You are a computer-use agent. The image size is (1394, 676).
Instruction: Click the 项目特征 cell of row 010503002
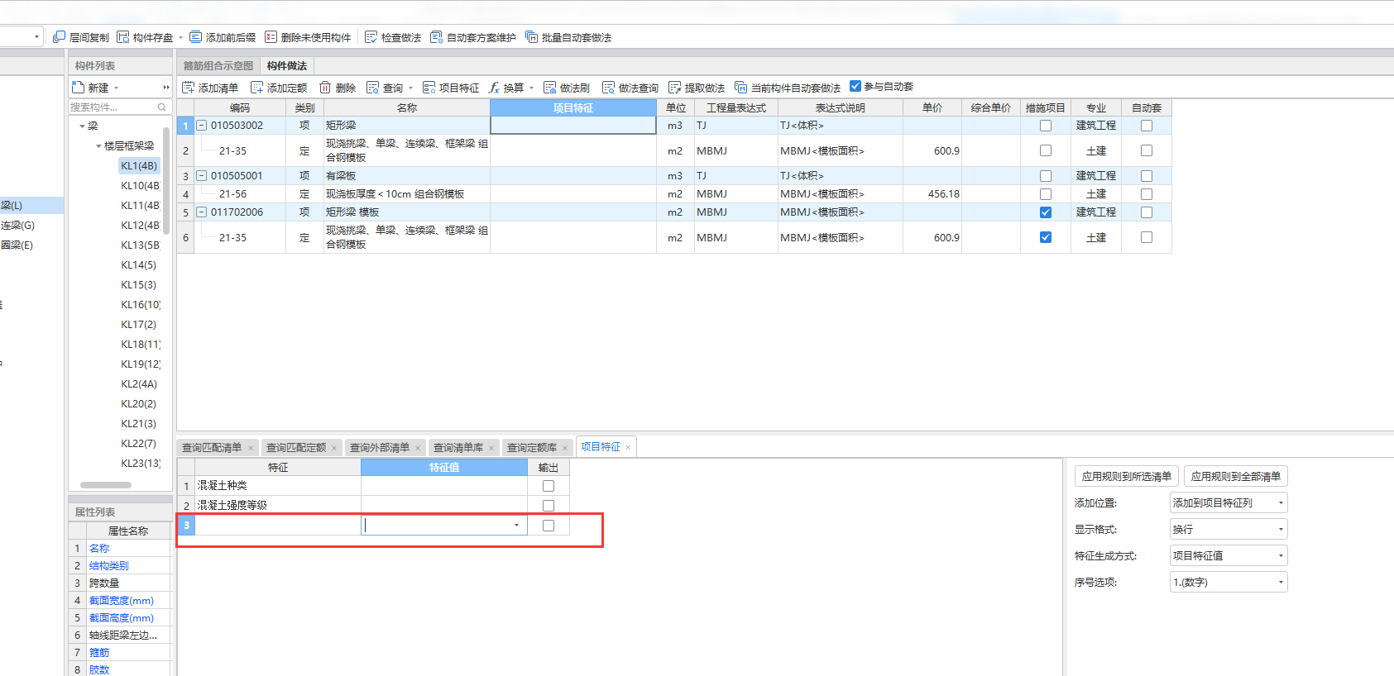coord(573,126)
